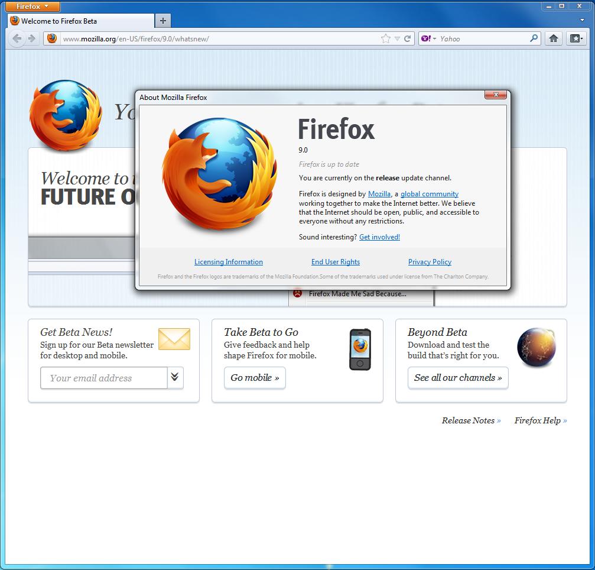Click the large Firefox logo in dialog
The image size is (595, 570).
(x=219, y=174)
